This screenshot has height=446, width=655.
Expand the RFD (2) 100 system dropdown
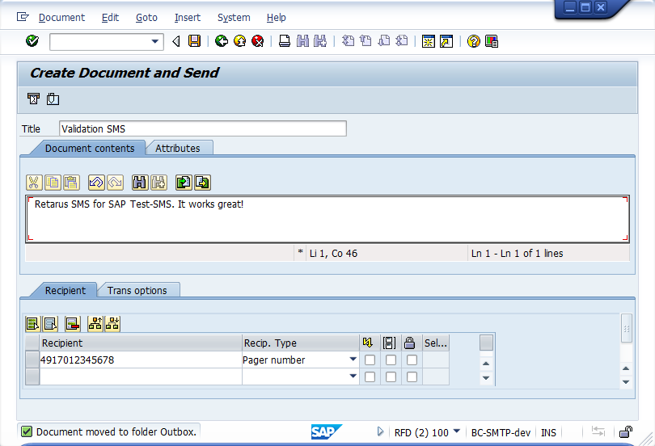[456, 431]
